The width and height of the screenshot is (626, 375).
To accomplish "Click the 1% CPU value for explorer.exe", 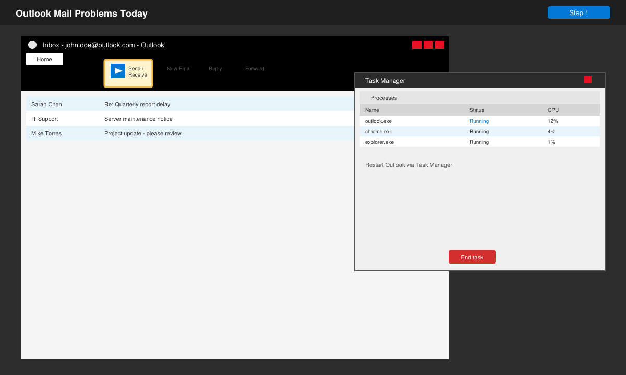I will (x=551, y=142).
